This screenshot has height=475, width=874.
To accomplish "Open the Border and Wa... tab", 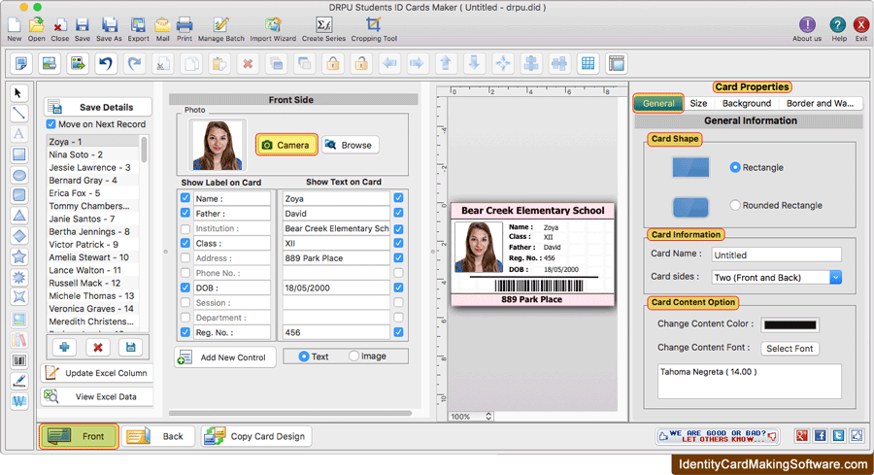I will pyautogui.click(x=820, y=104).
